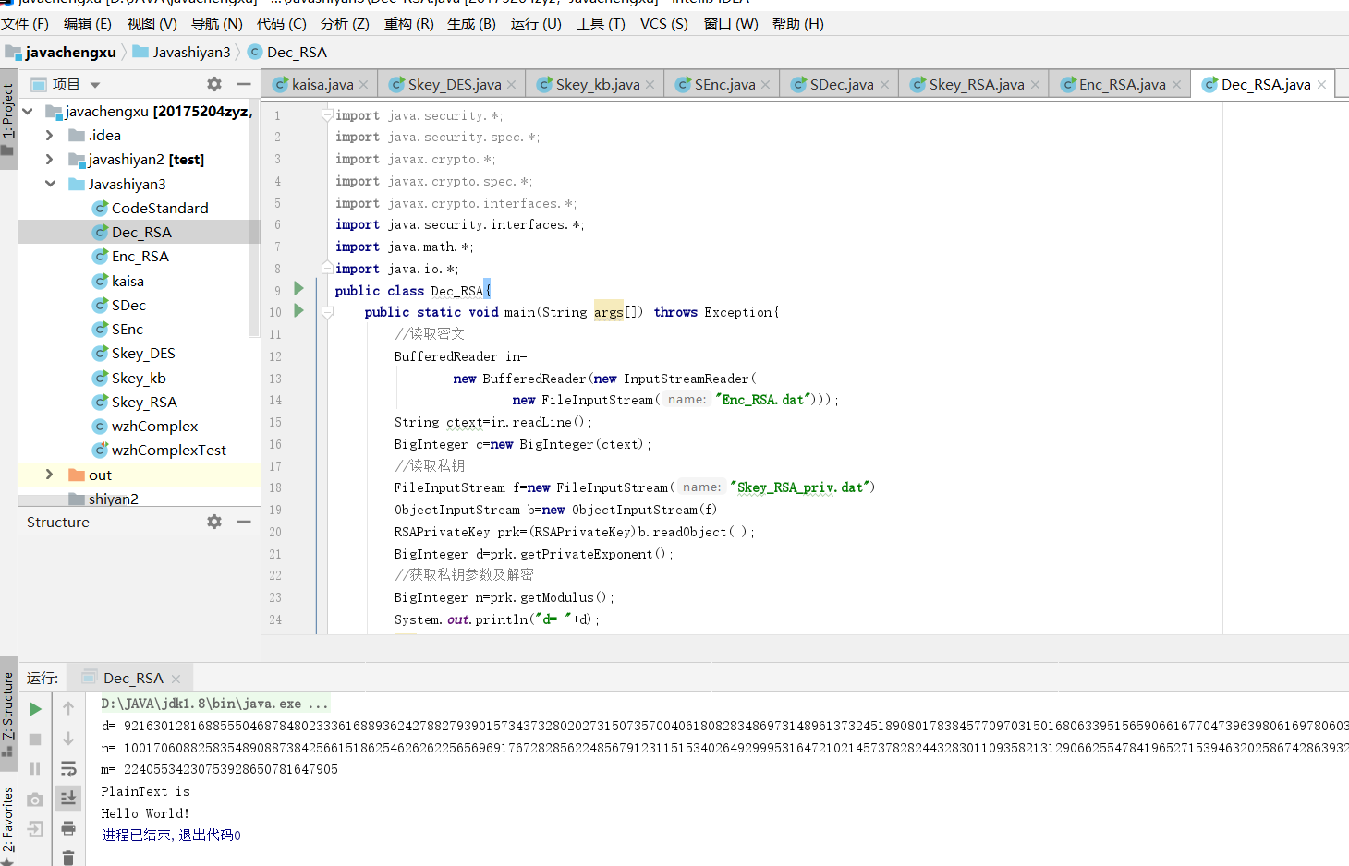1349x866 pixels.
Task: Select Enc_RSA class in project tree
Action: (x=140, y=256)
